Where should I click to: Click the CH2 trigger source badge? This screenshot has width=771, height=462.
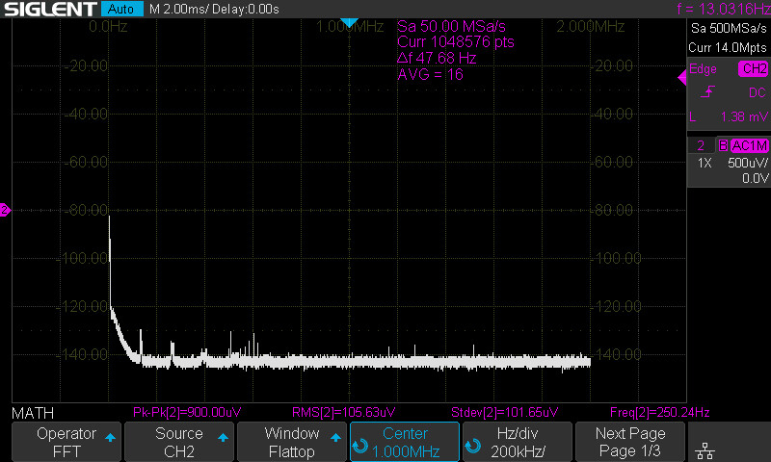[x=754, y=68]
